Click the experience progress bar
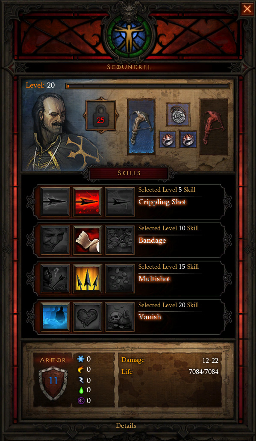 click(148, 86)
